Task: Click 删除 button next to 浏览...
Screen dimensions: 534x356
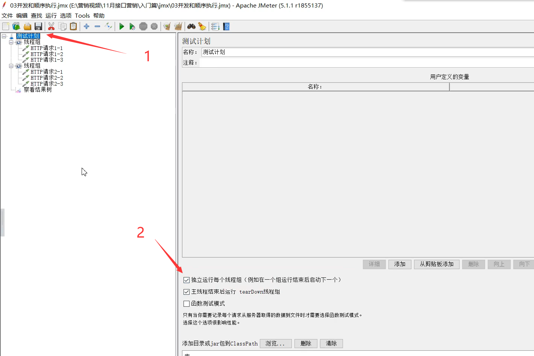Action: click(x=306, y=344)
